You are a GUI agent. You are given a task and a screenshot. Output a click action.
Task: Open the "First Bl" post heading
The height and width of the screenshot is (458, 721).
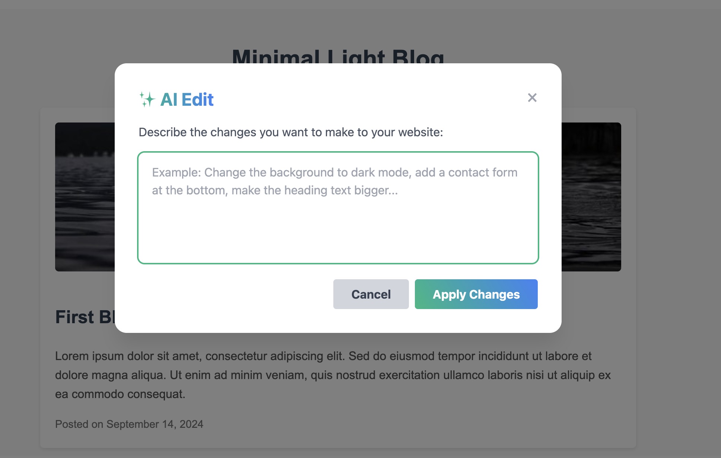point(85,317)
